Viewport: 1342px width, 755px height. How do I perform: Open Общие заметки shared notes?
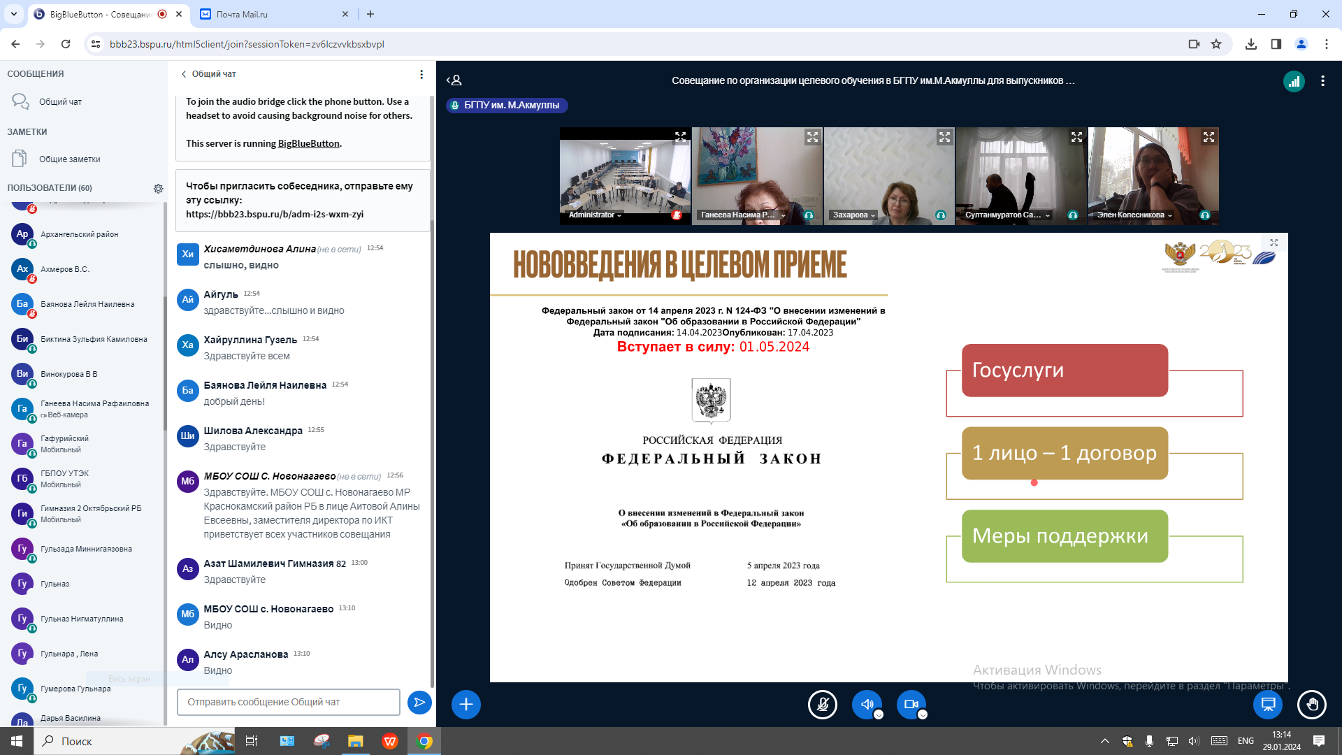(69, 159)
